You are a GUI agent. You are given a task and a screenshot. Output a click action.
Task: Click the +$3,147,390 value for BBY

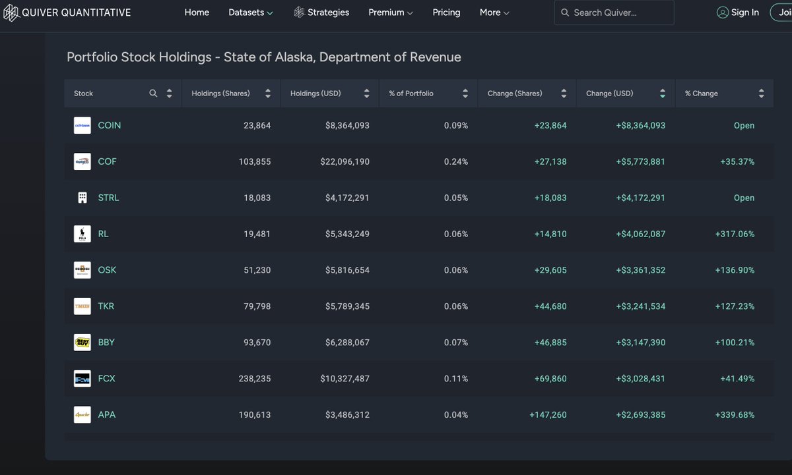tap(640, 343)
